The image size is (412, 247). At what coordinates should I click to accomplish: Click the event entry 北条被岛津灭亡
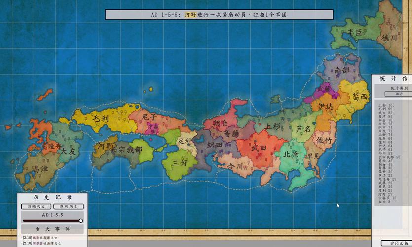pos(39,238)
